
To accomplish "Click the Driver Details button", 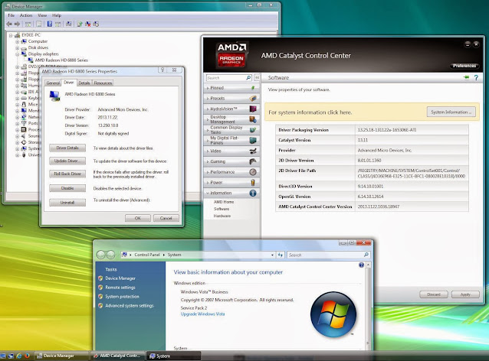I will coord(67,148).
